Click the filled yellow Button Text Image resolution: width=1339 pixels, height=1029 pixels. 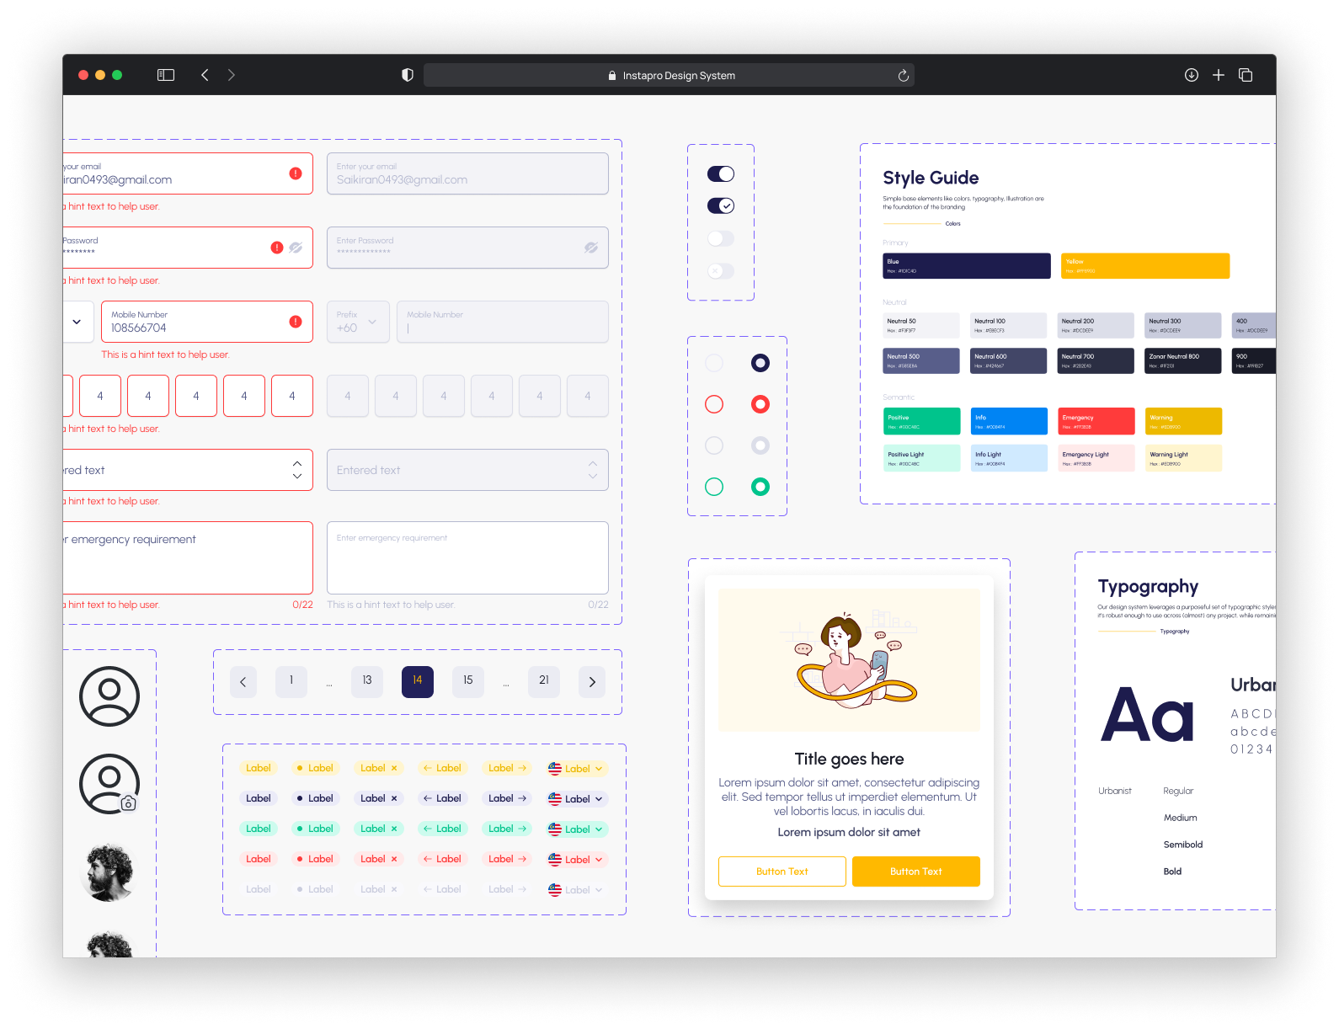(x=915, y=872)
